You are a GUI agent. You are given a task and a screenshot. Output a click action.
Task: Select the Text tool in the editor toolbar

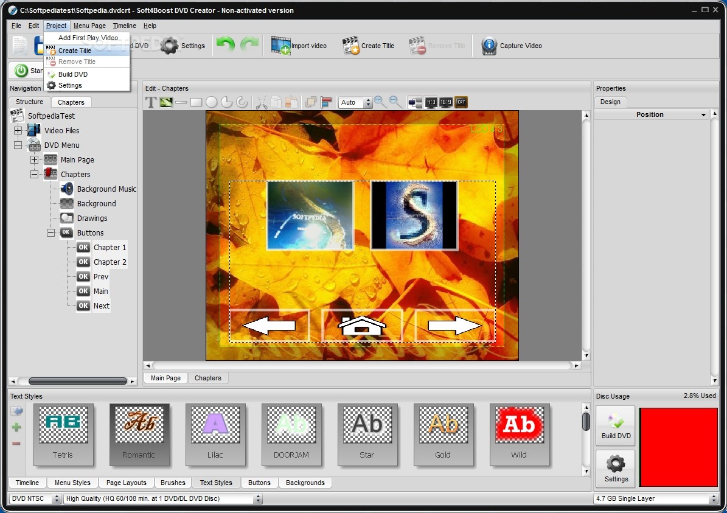pyautogui.click(x=151, y=102)
